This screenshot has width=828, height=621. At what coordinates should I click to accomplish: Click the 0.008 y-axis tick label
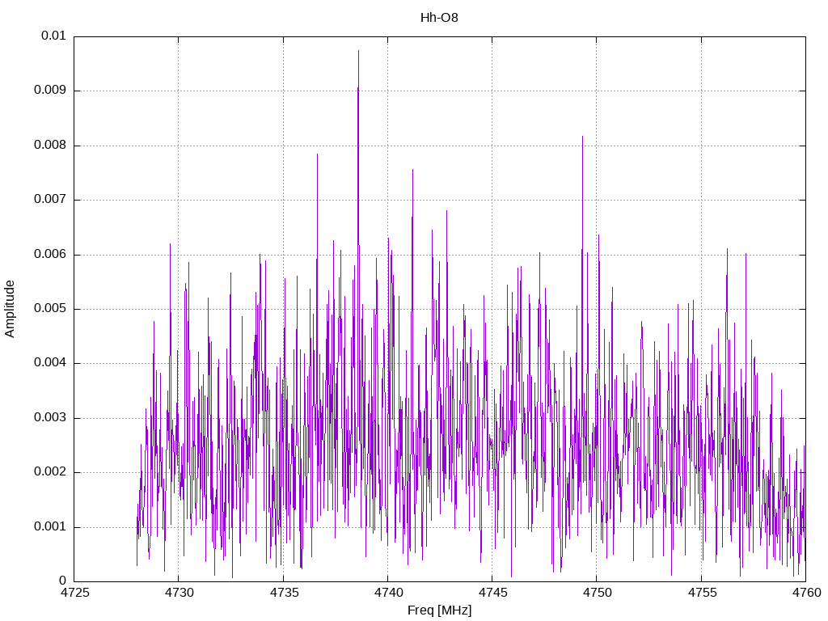pos(50,146)
